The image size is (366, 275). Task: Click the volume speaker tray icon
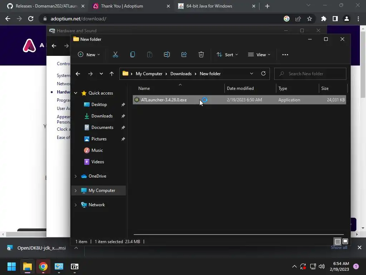coord(321,266)
